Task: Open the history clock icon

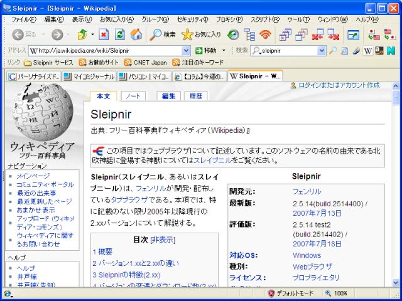Action: pos(233,34)
